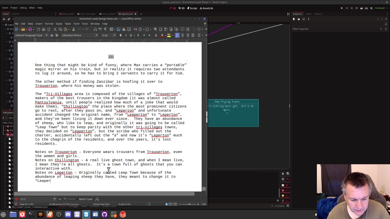Screen dimensions: 390x219
Task: Click the Insert Comment icon
Action: pos(183,29)
